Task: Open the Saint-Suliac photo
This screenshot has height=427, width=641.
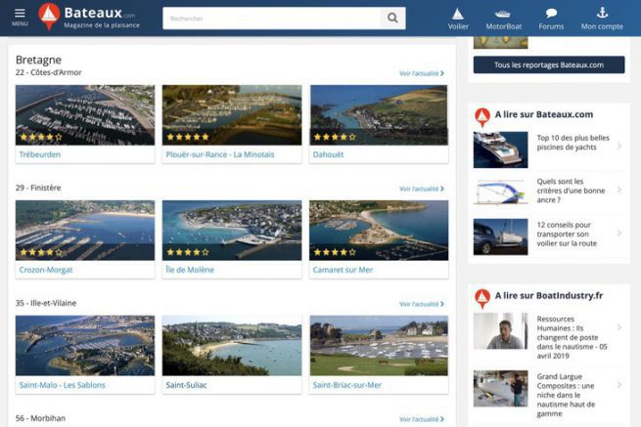Action: 232,345
